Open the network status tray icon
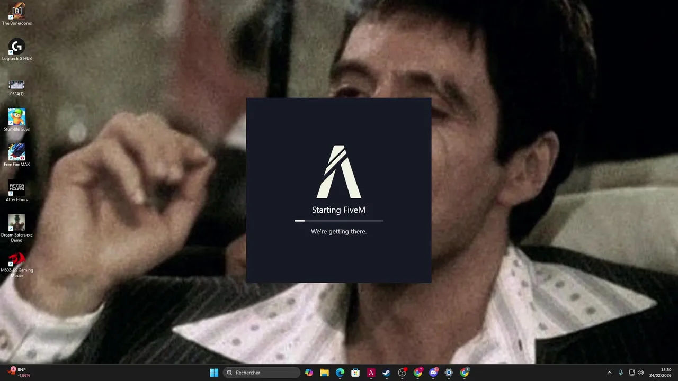This screenshot has height=381, width=678. [632, 373]
